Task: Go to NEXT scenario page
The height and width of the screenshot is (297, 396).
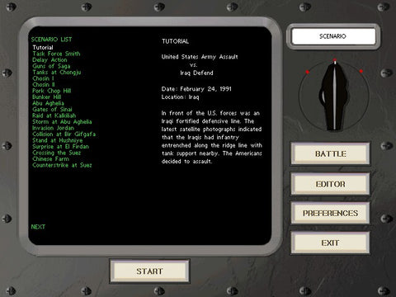Action: pyautogui.click(x=38, y=227)
